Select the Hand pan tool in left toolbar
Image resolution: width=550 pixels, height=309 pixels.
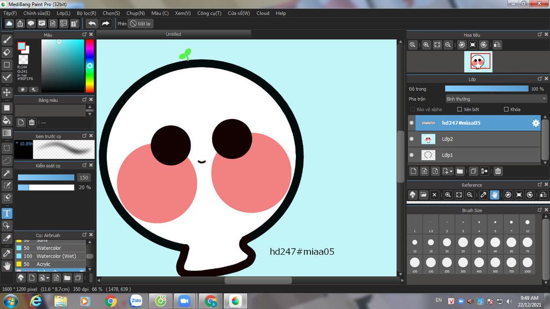click(6, 266)
